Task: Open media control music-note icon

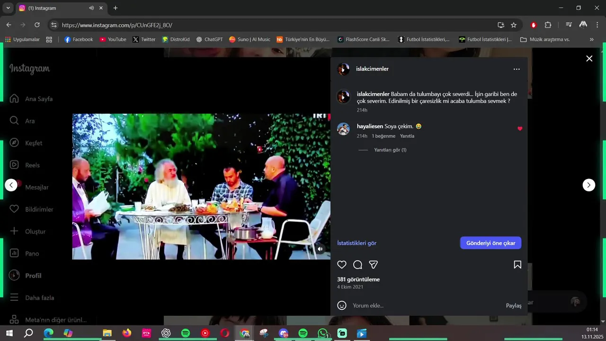Action: [569, 25]
